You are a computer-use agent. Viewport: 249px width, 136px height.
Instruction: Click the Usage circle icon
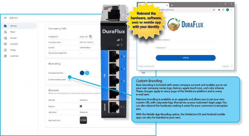point(5,50)
